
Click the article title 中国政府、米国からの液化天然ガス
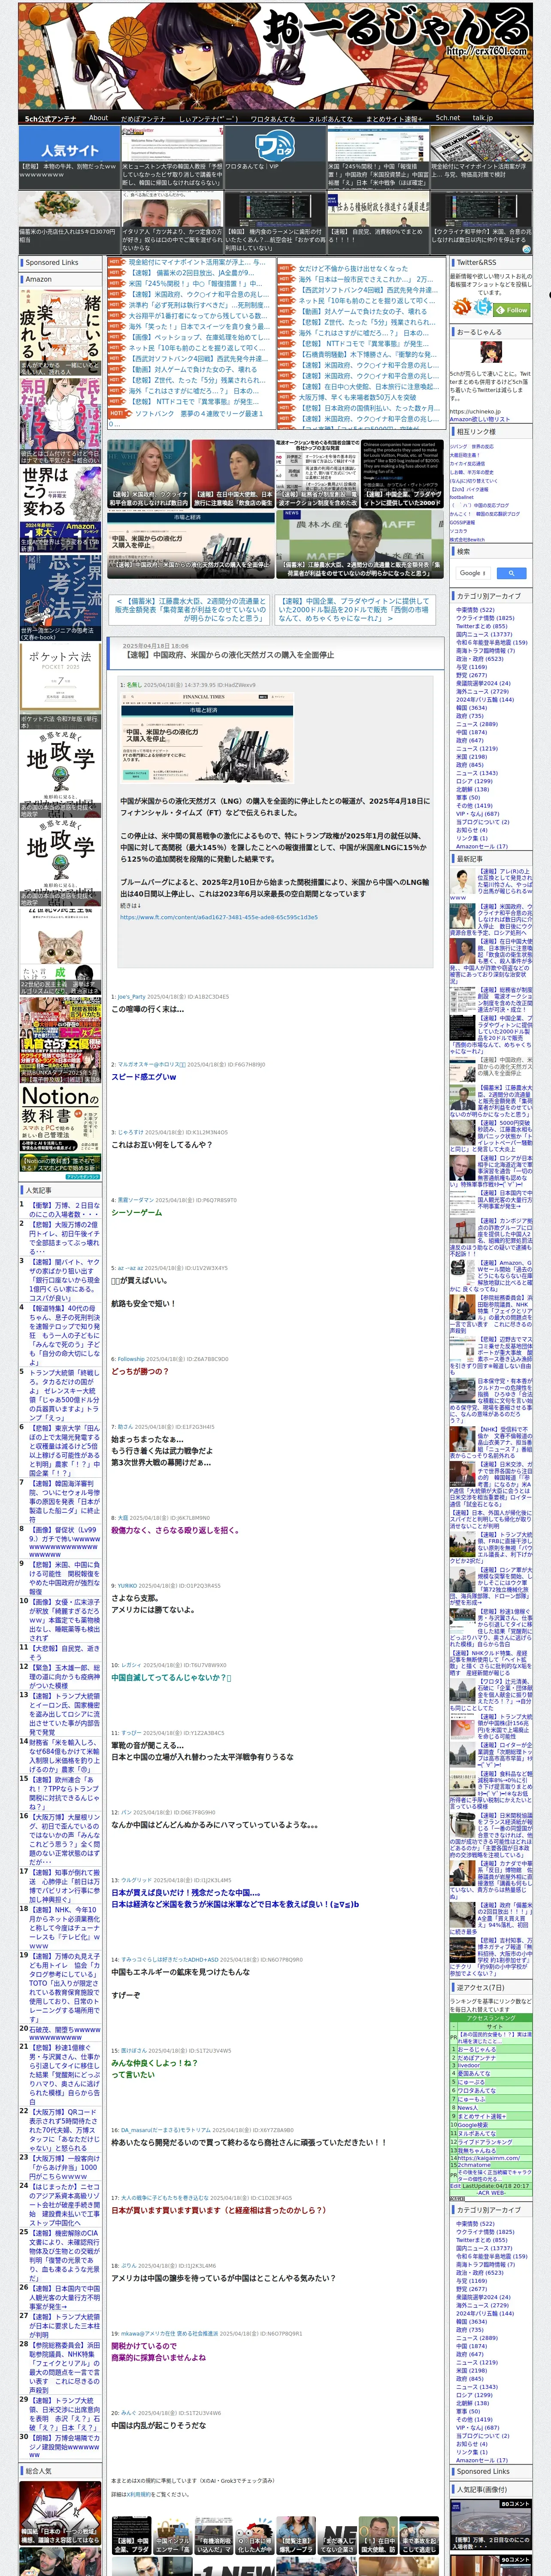click(230, 655)
